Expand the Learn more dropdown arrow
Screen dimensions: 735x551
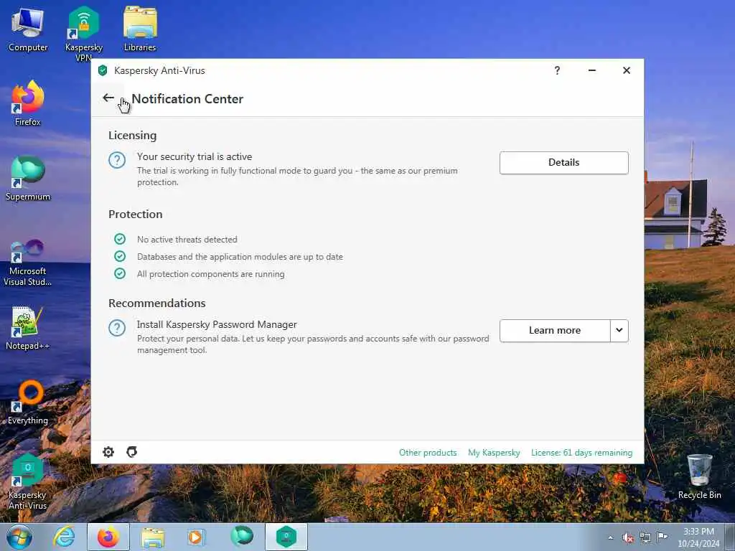click(619, 330)
